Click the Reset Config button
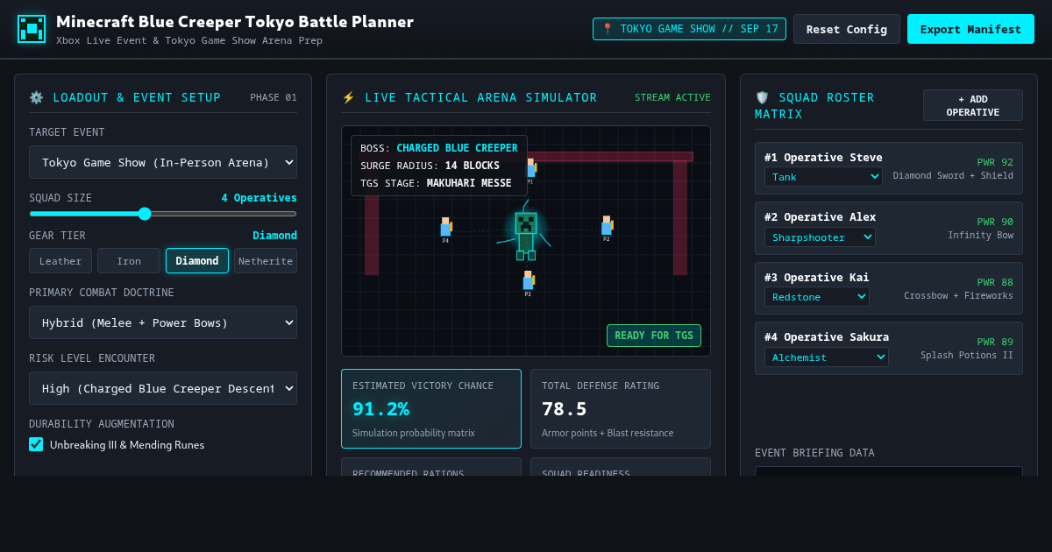This screenshot has height=552, width=1052. [847, 29]
